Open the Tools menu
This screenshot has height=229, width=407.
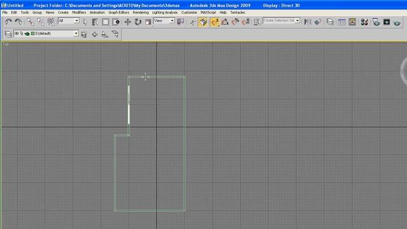(x=25, y=13)
